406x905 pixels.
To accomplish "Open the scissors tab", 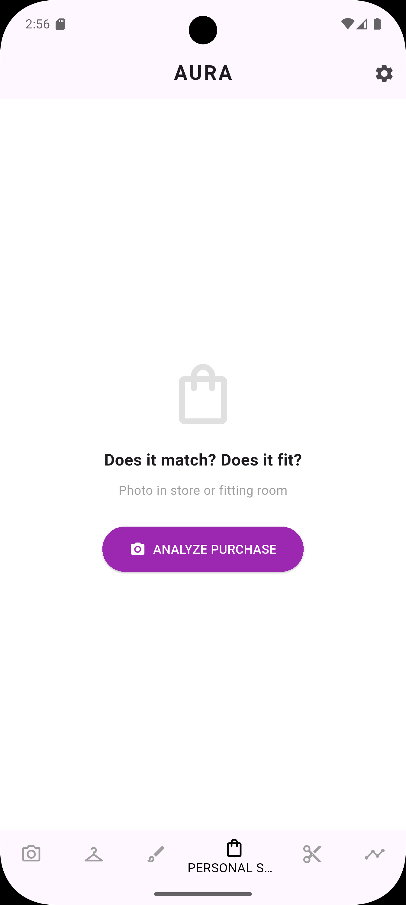I will (312, 854).
